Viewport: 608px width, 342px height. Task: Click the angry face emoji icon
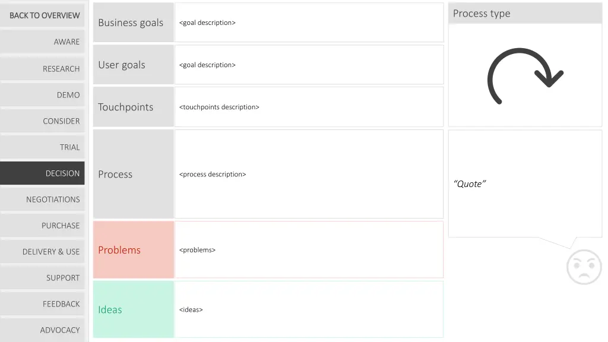tap(584, 267)
